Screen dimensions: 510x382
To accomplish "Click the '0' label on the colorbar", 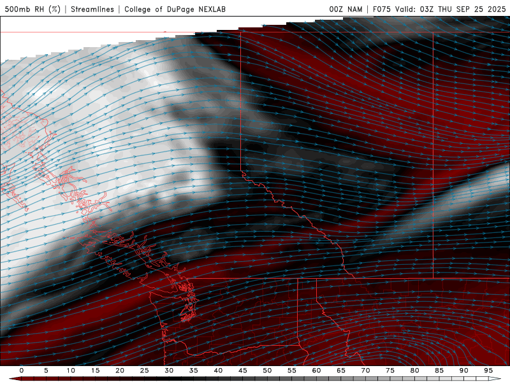I will pyautogui.click(x=22, y=371).
